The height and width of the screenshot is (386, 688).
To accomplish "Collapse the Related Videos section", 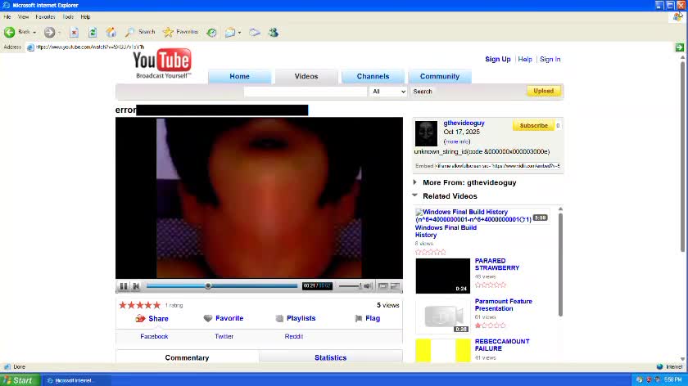I will (x=415, y=195).
